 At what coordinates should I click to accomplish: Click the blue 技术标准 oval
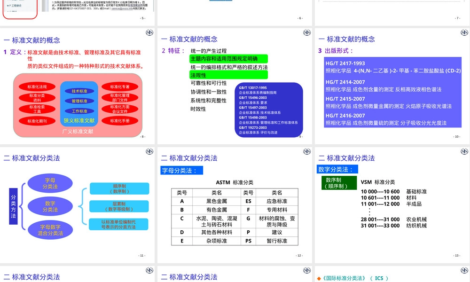coord(79,91)
